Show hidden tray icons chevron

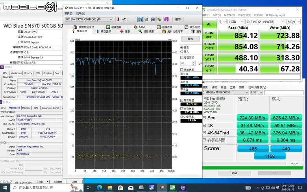coord(257,188)
